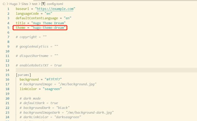This screenshot has width=197, height=121.
Task: Place cursor in highlighted theme line
Action: pos(40,28)
